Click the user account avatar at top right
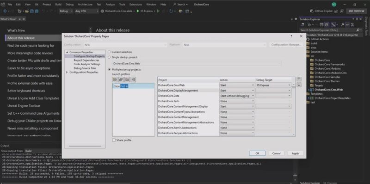Viewport: 370px width, 184px height. [333, 5]
